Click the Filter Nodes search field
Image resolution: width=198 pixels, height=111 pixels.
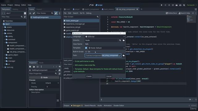[x=45, y=13]
